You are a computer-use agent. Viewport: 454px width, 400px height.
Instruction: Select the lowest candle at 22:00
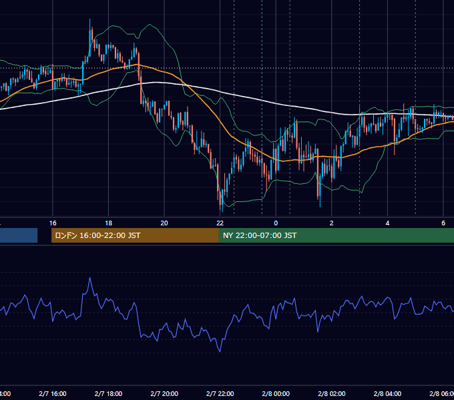tap(222, 201)
